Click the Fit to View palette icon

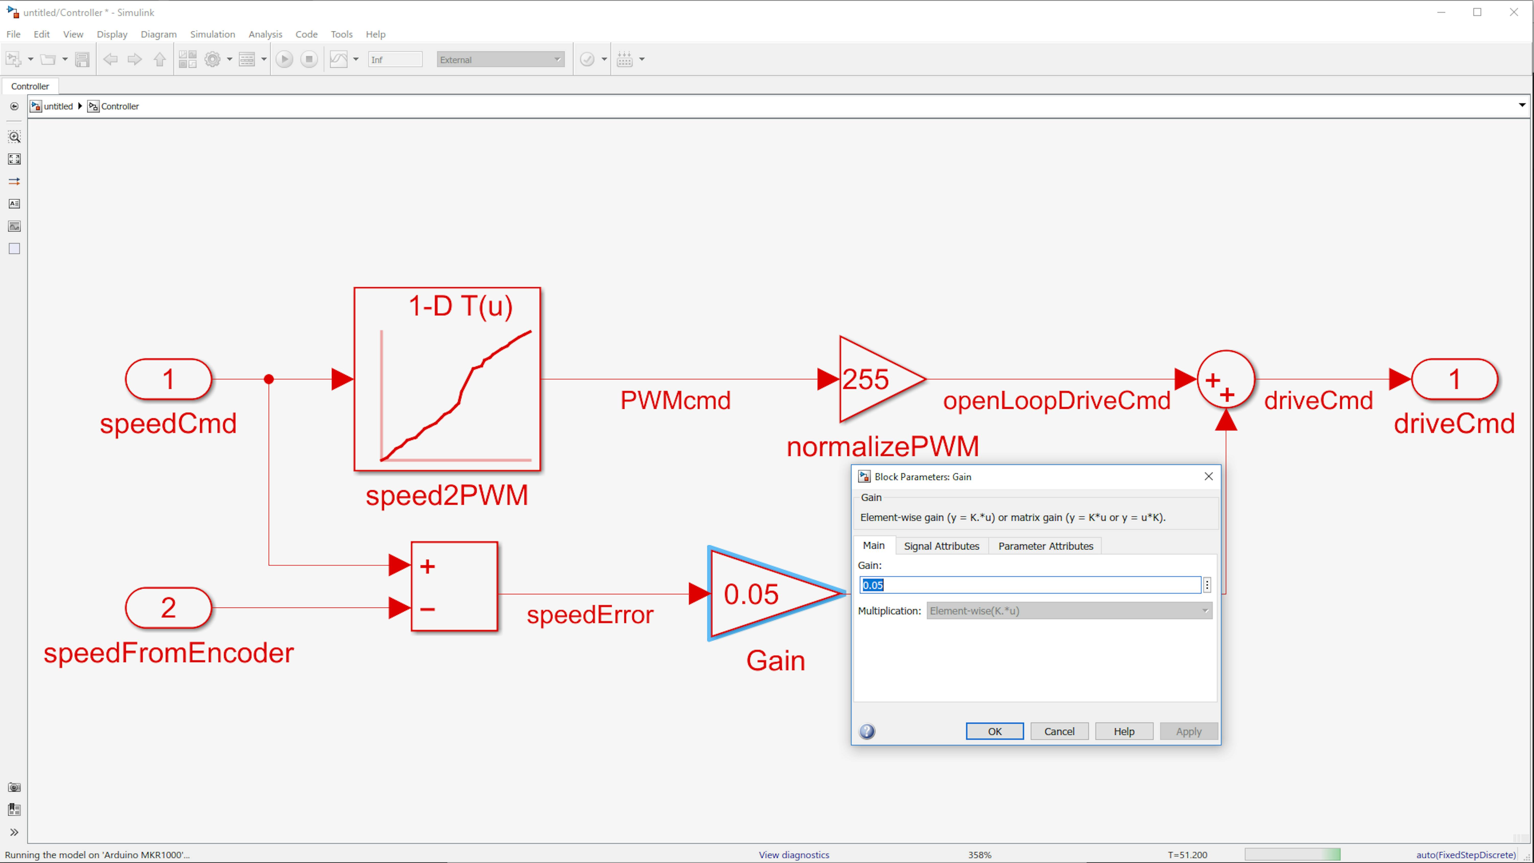pos(14,159)
